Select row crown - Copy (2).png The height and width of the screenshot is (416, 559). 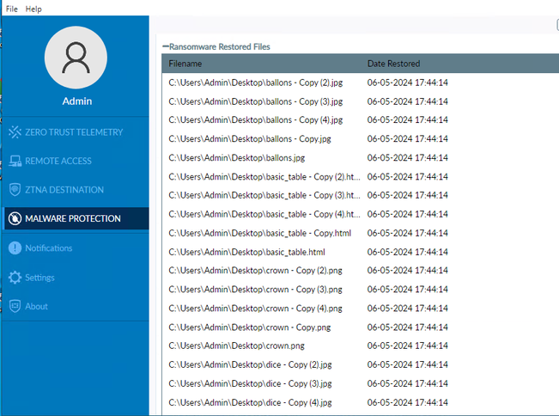pos(360,271)
